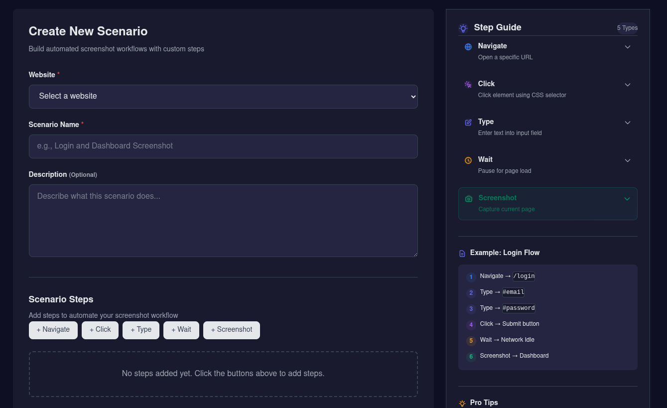Viewport: 667px width, 408px height.
Task: Click the cursor icon beside Click step
Action: click(x=468, y=85)
